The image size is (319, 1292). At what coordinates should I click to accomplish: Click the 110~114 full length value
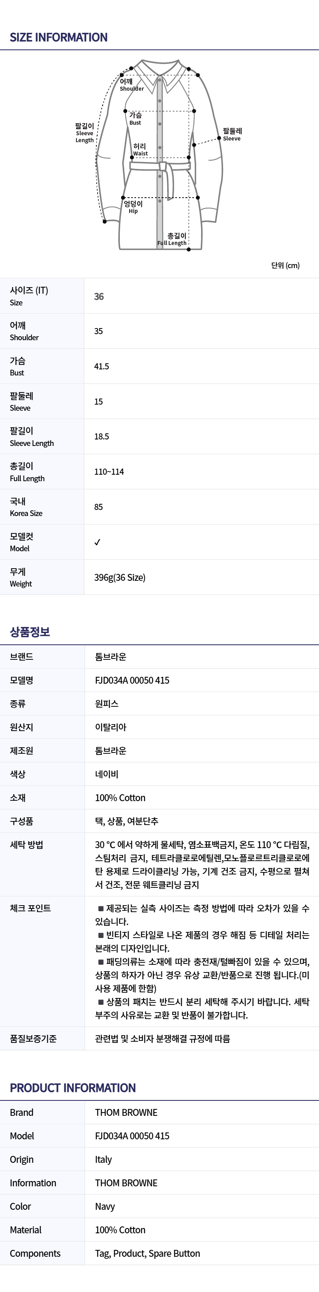(109, 471)
